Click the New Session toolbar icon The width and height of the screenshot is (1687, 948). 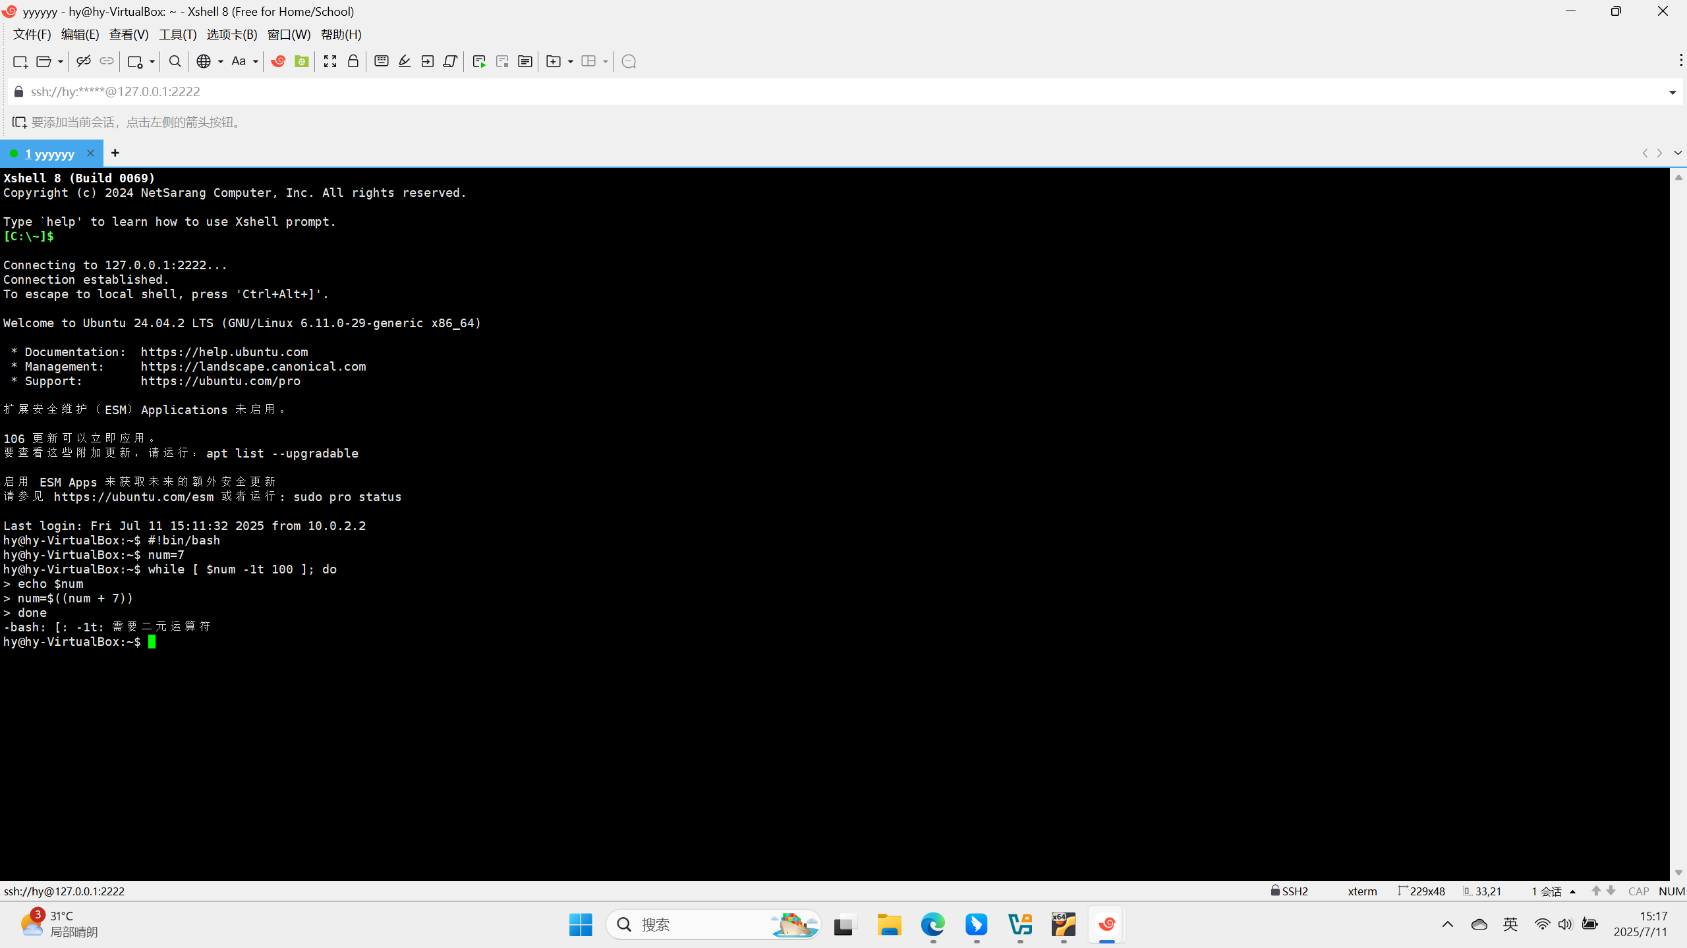[x=20, y=61]
